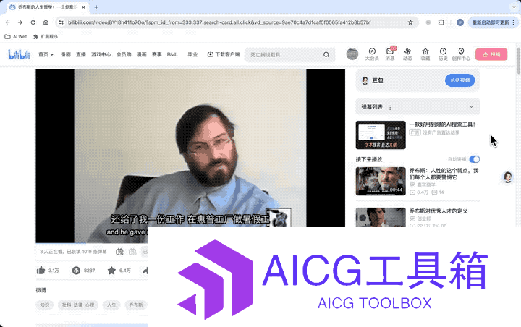Toggle 自动连播 autoplay switch
Screen dimensions: 521x327
[475, 159]
